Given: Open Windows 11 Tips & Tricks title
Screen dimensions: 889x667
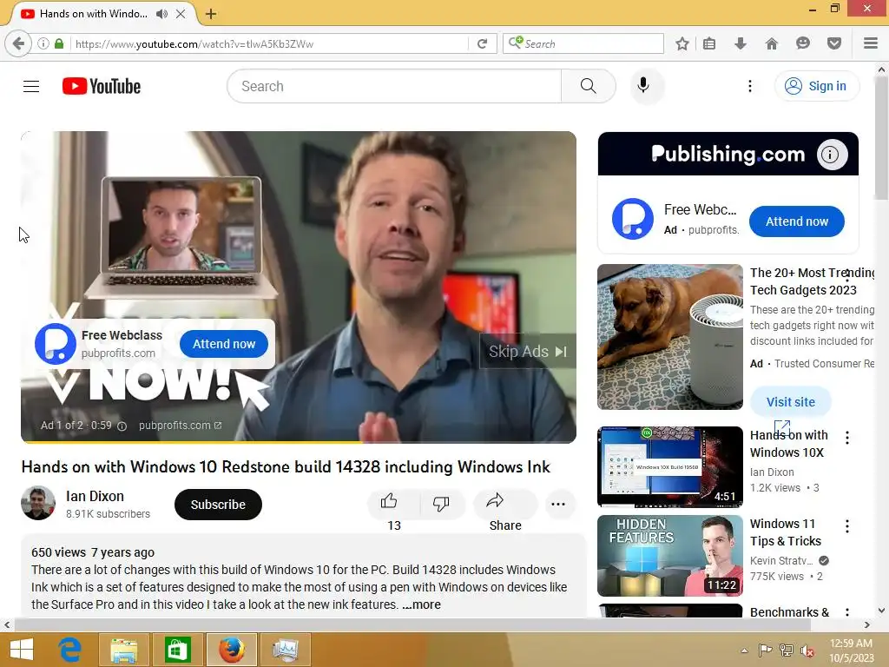Looking at the screenshot, I should [785, 532].
